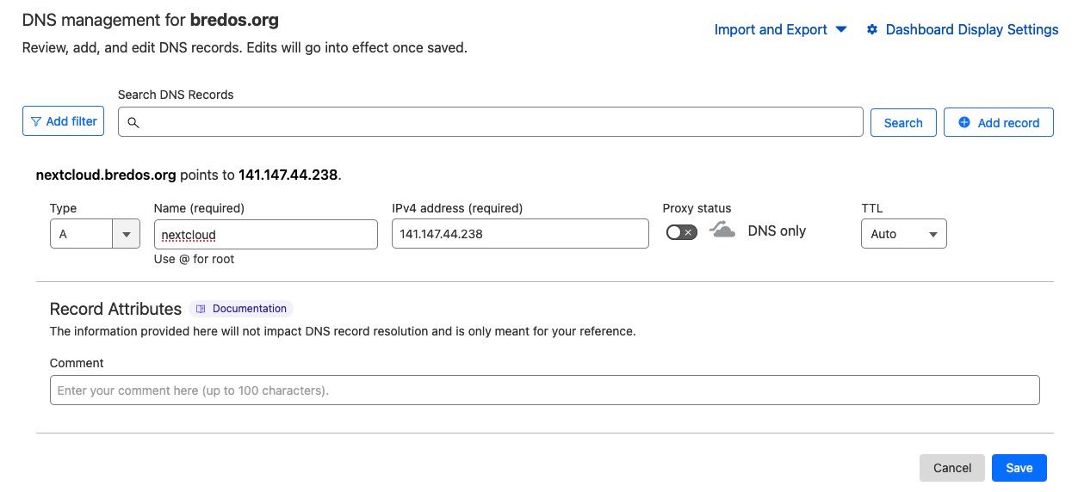Image resolution: width=1078 pixels, height=492 pixels.
Task: Click the magnifier icon in search box
Action: (133, 123)
